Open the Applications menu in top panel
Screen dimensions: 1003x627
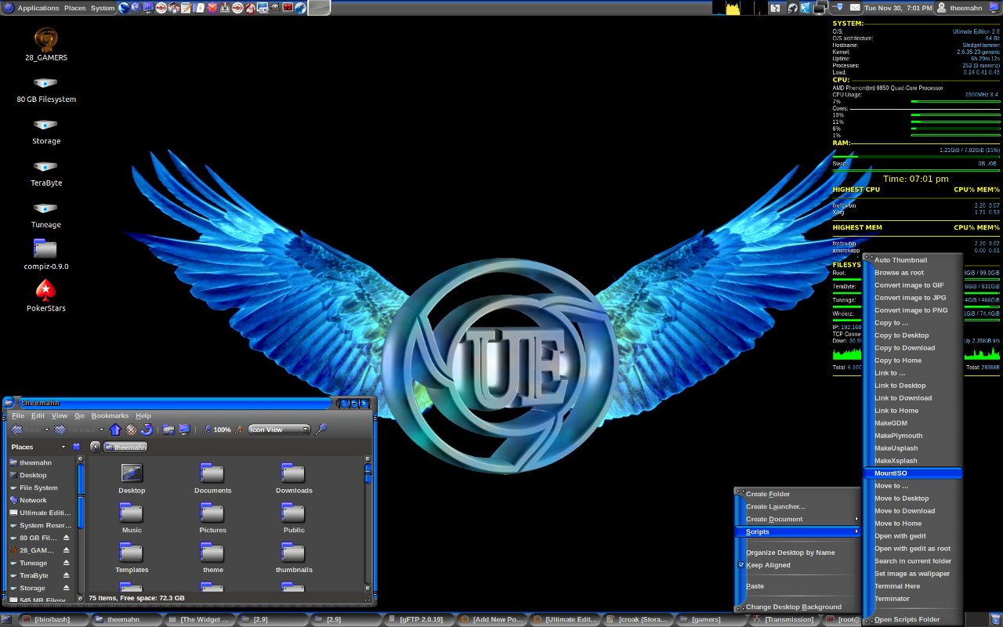point(38,8)
